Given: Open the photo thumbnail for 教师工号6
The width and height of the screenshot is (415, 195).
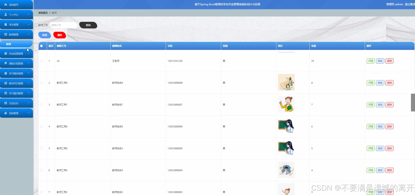Looking at the screenshot, I should (286, 126).
